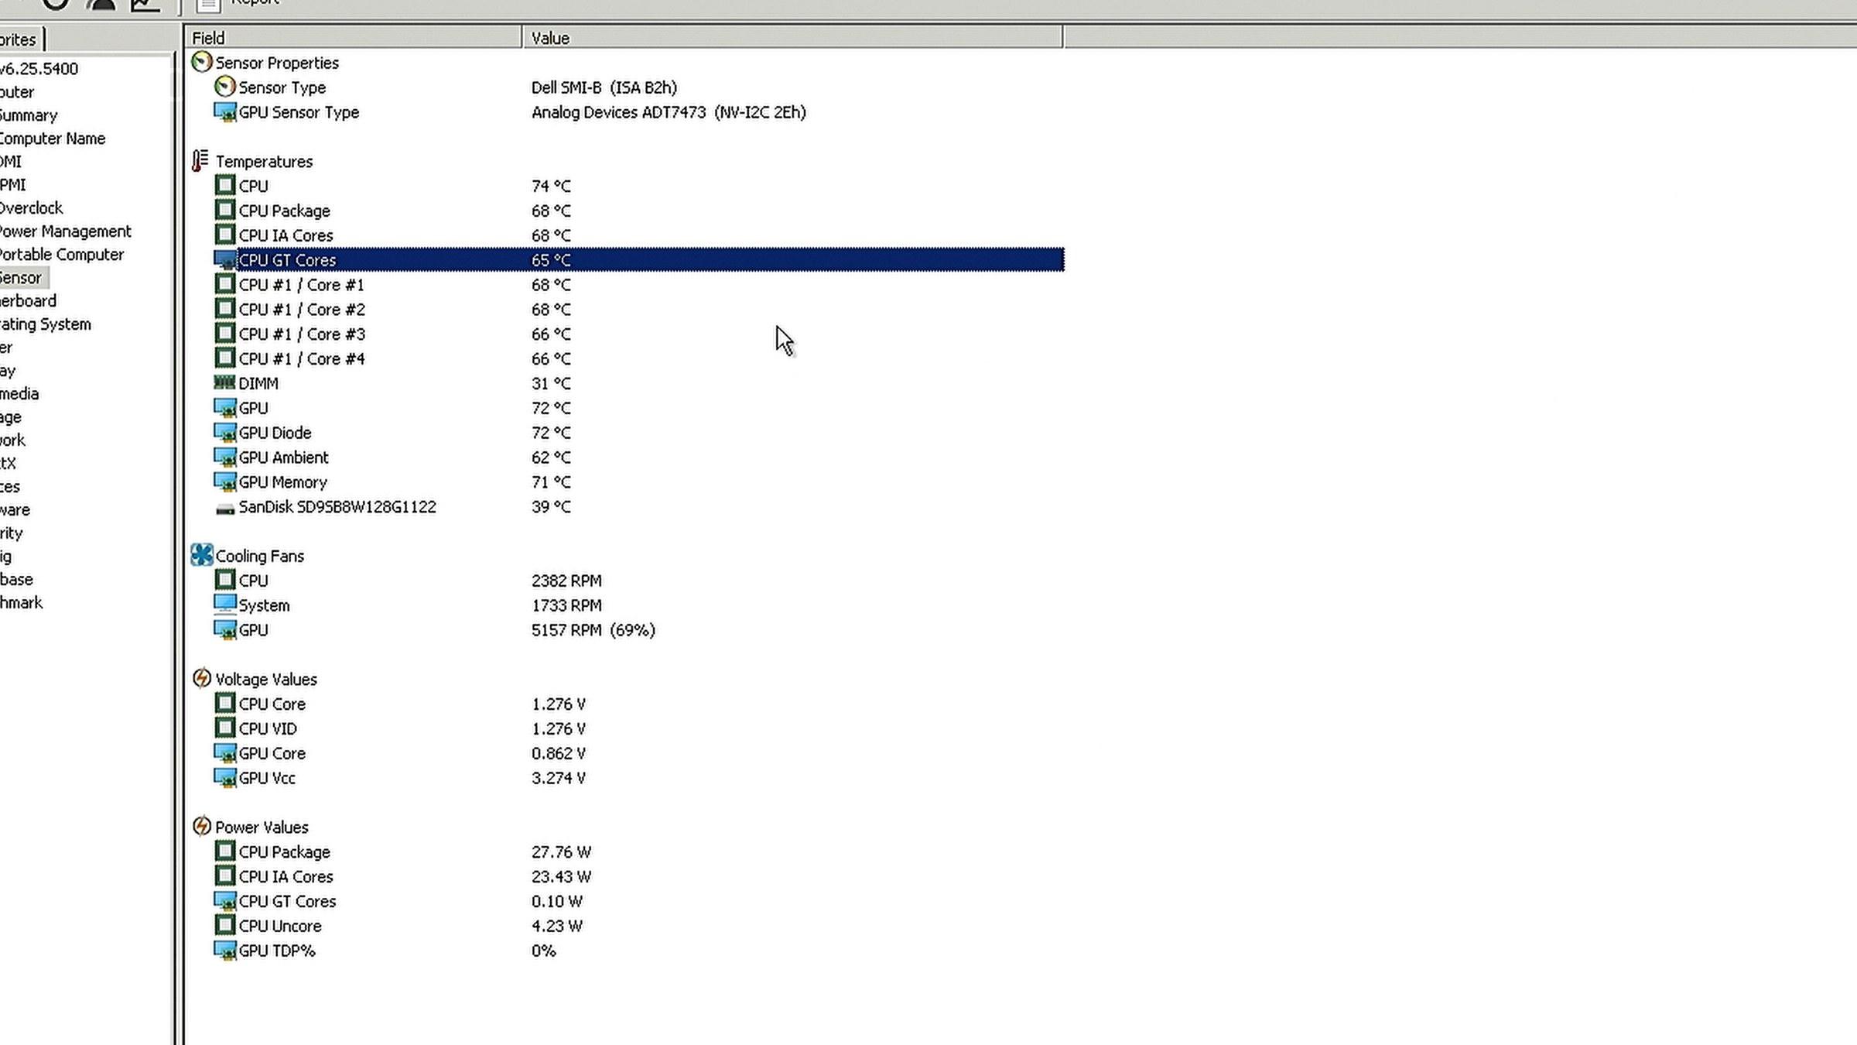The image size is (1857, 1045).
Task: Select the GPU Ambient row
Action: [638, 457]
